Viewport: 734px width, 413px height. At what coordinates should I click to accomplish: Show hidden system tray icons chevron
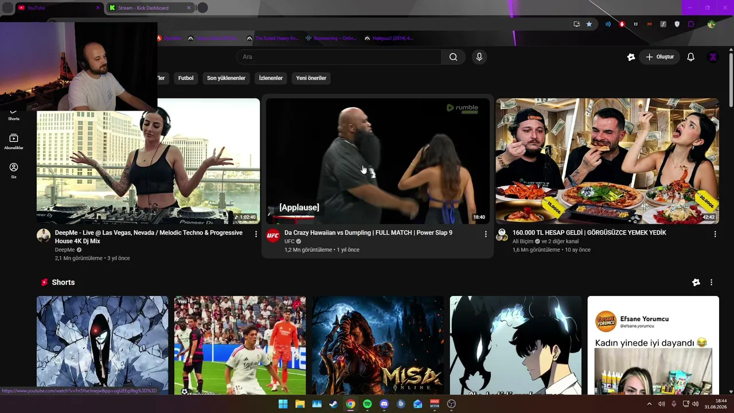click(x=650, y=404)
